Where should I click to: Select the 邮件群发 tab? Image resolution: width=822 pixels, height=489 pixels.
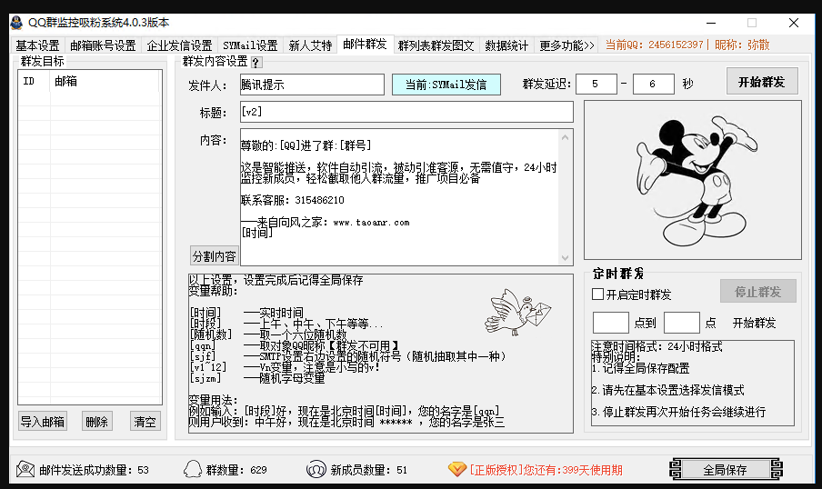(365, 44)
